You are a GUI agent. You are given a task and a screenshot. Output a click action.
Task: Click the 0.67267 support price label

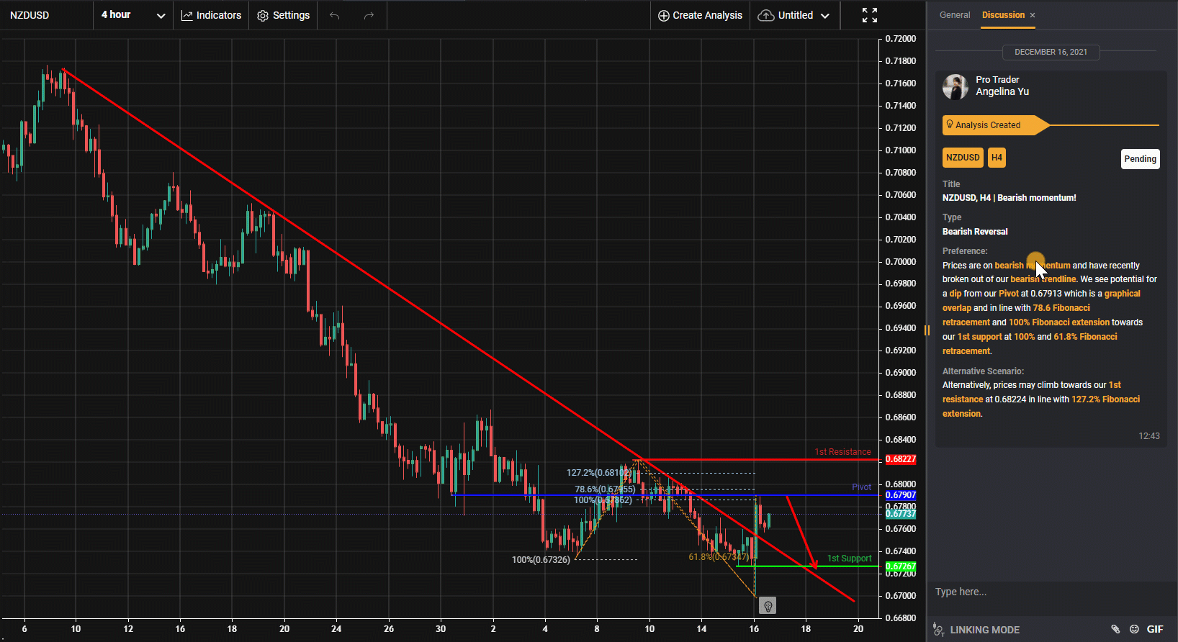click(900, 566)
